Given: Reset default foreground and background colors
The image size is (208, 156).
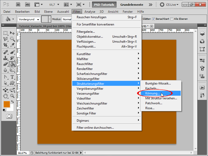Looking at the screenshot, I should tap(4, 110).
